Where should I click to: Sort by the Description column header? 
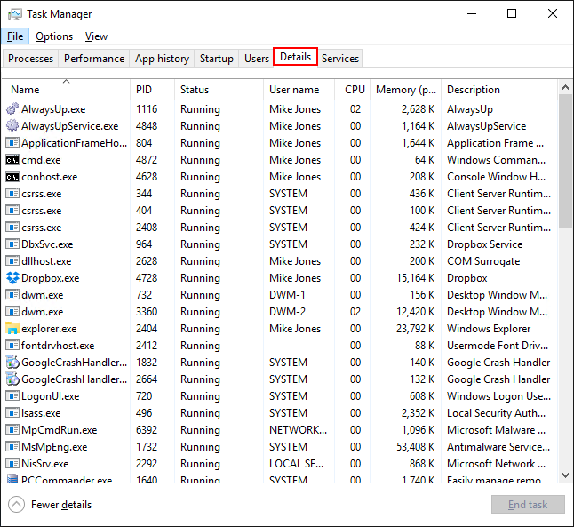click(x=499, y=90)
